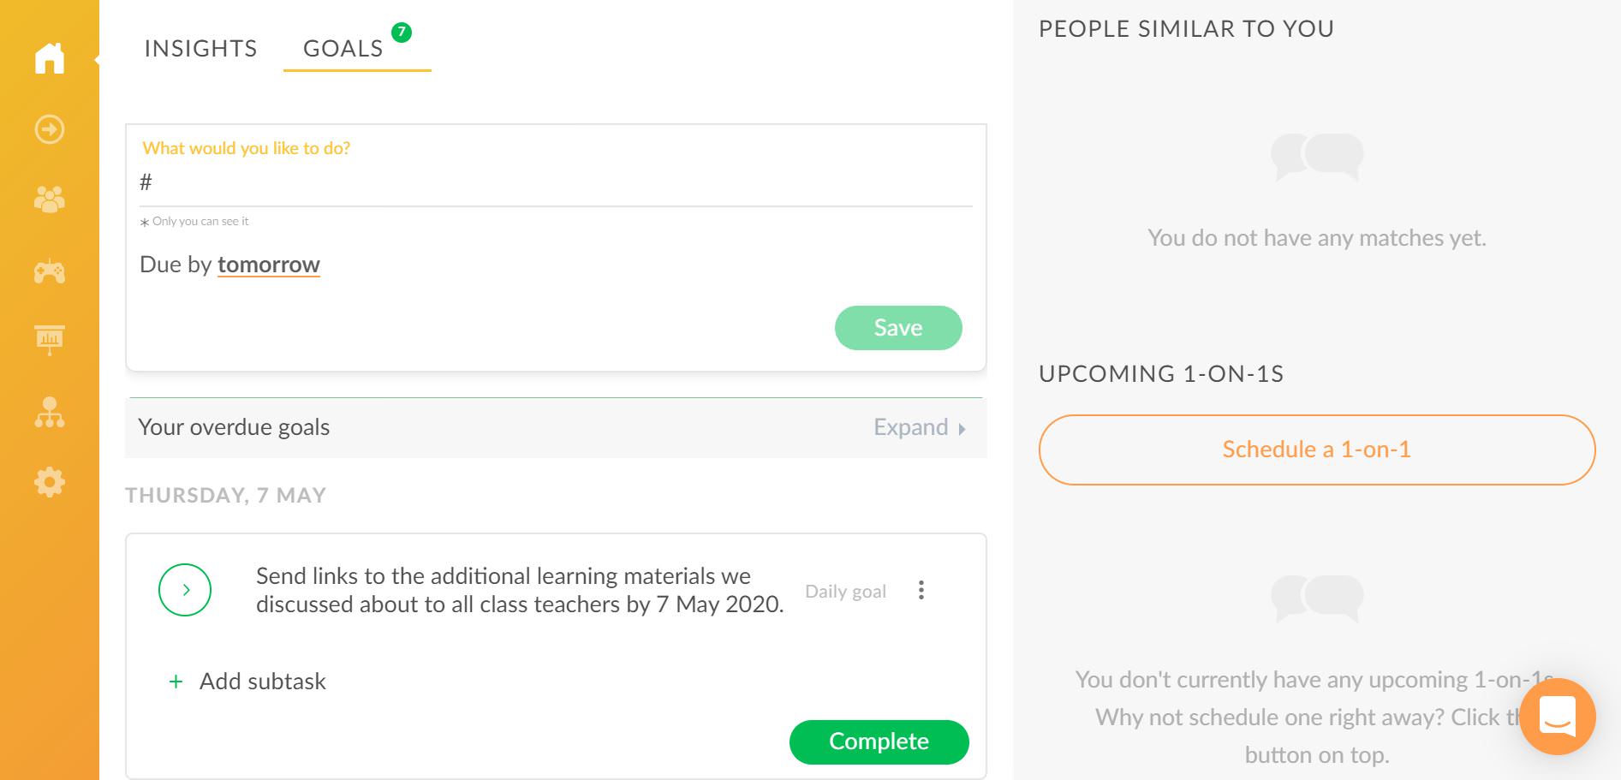Mark the goal as Complete

pyautogui.click(x=879, y=741)
